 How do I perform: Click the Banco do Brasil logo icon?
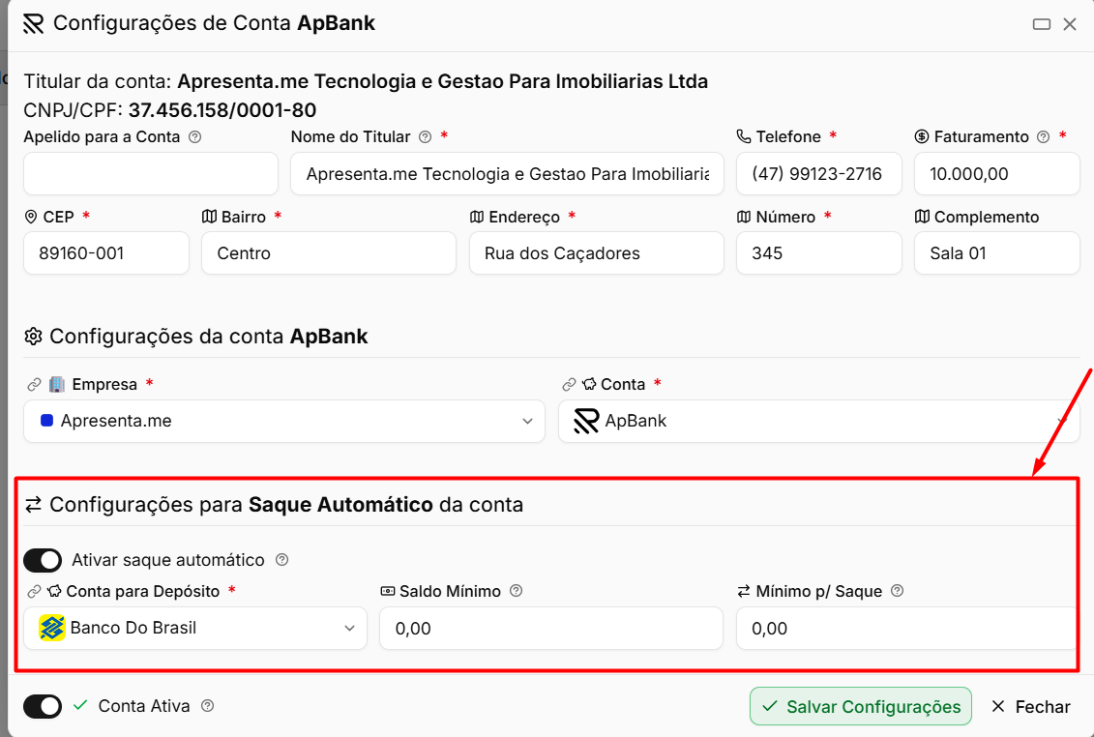[51, 628]
